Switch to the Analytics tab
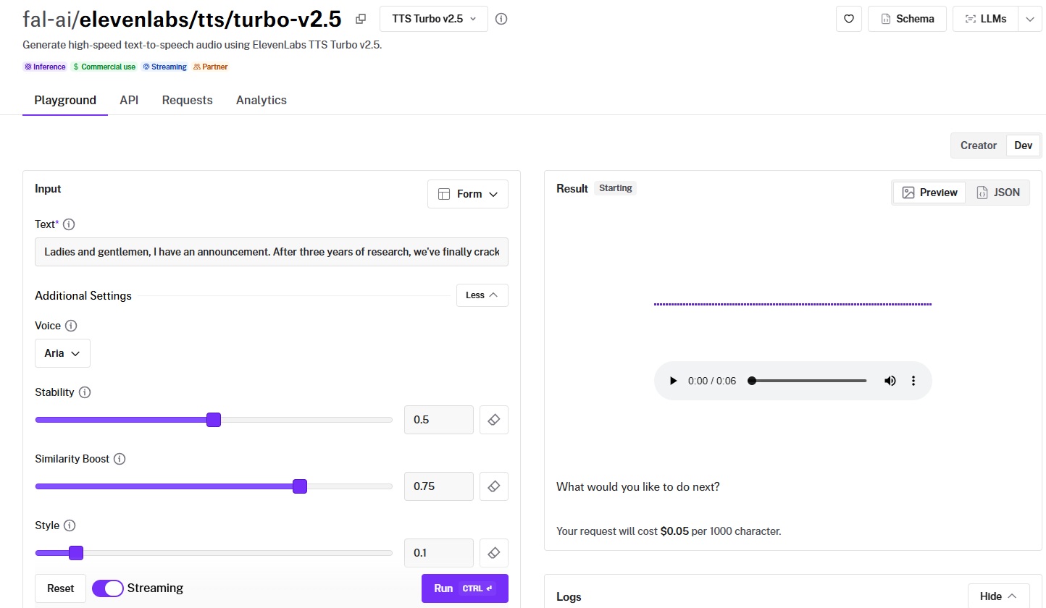 tap(261, 101)
